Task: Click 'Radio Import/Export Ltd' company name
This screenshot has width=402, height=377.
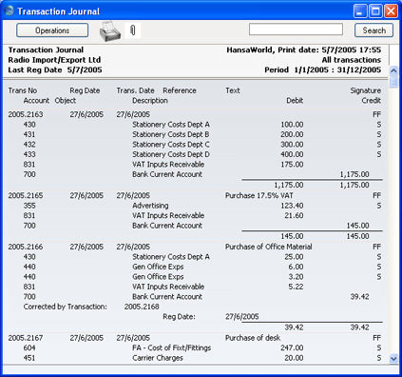Action: (x=54, y=60)
